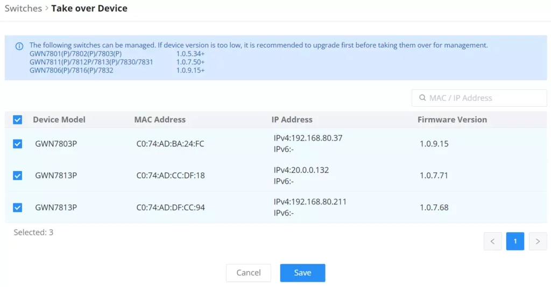Click the search magnifier icon

(x=422, y=98)
